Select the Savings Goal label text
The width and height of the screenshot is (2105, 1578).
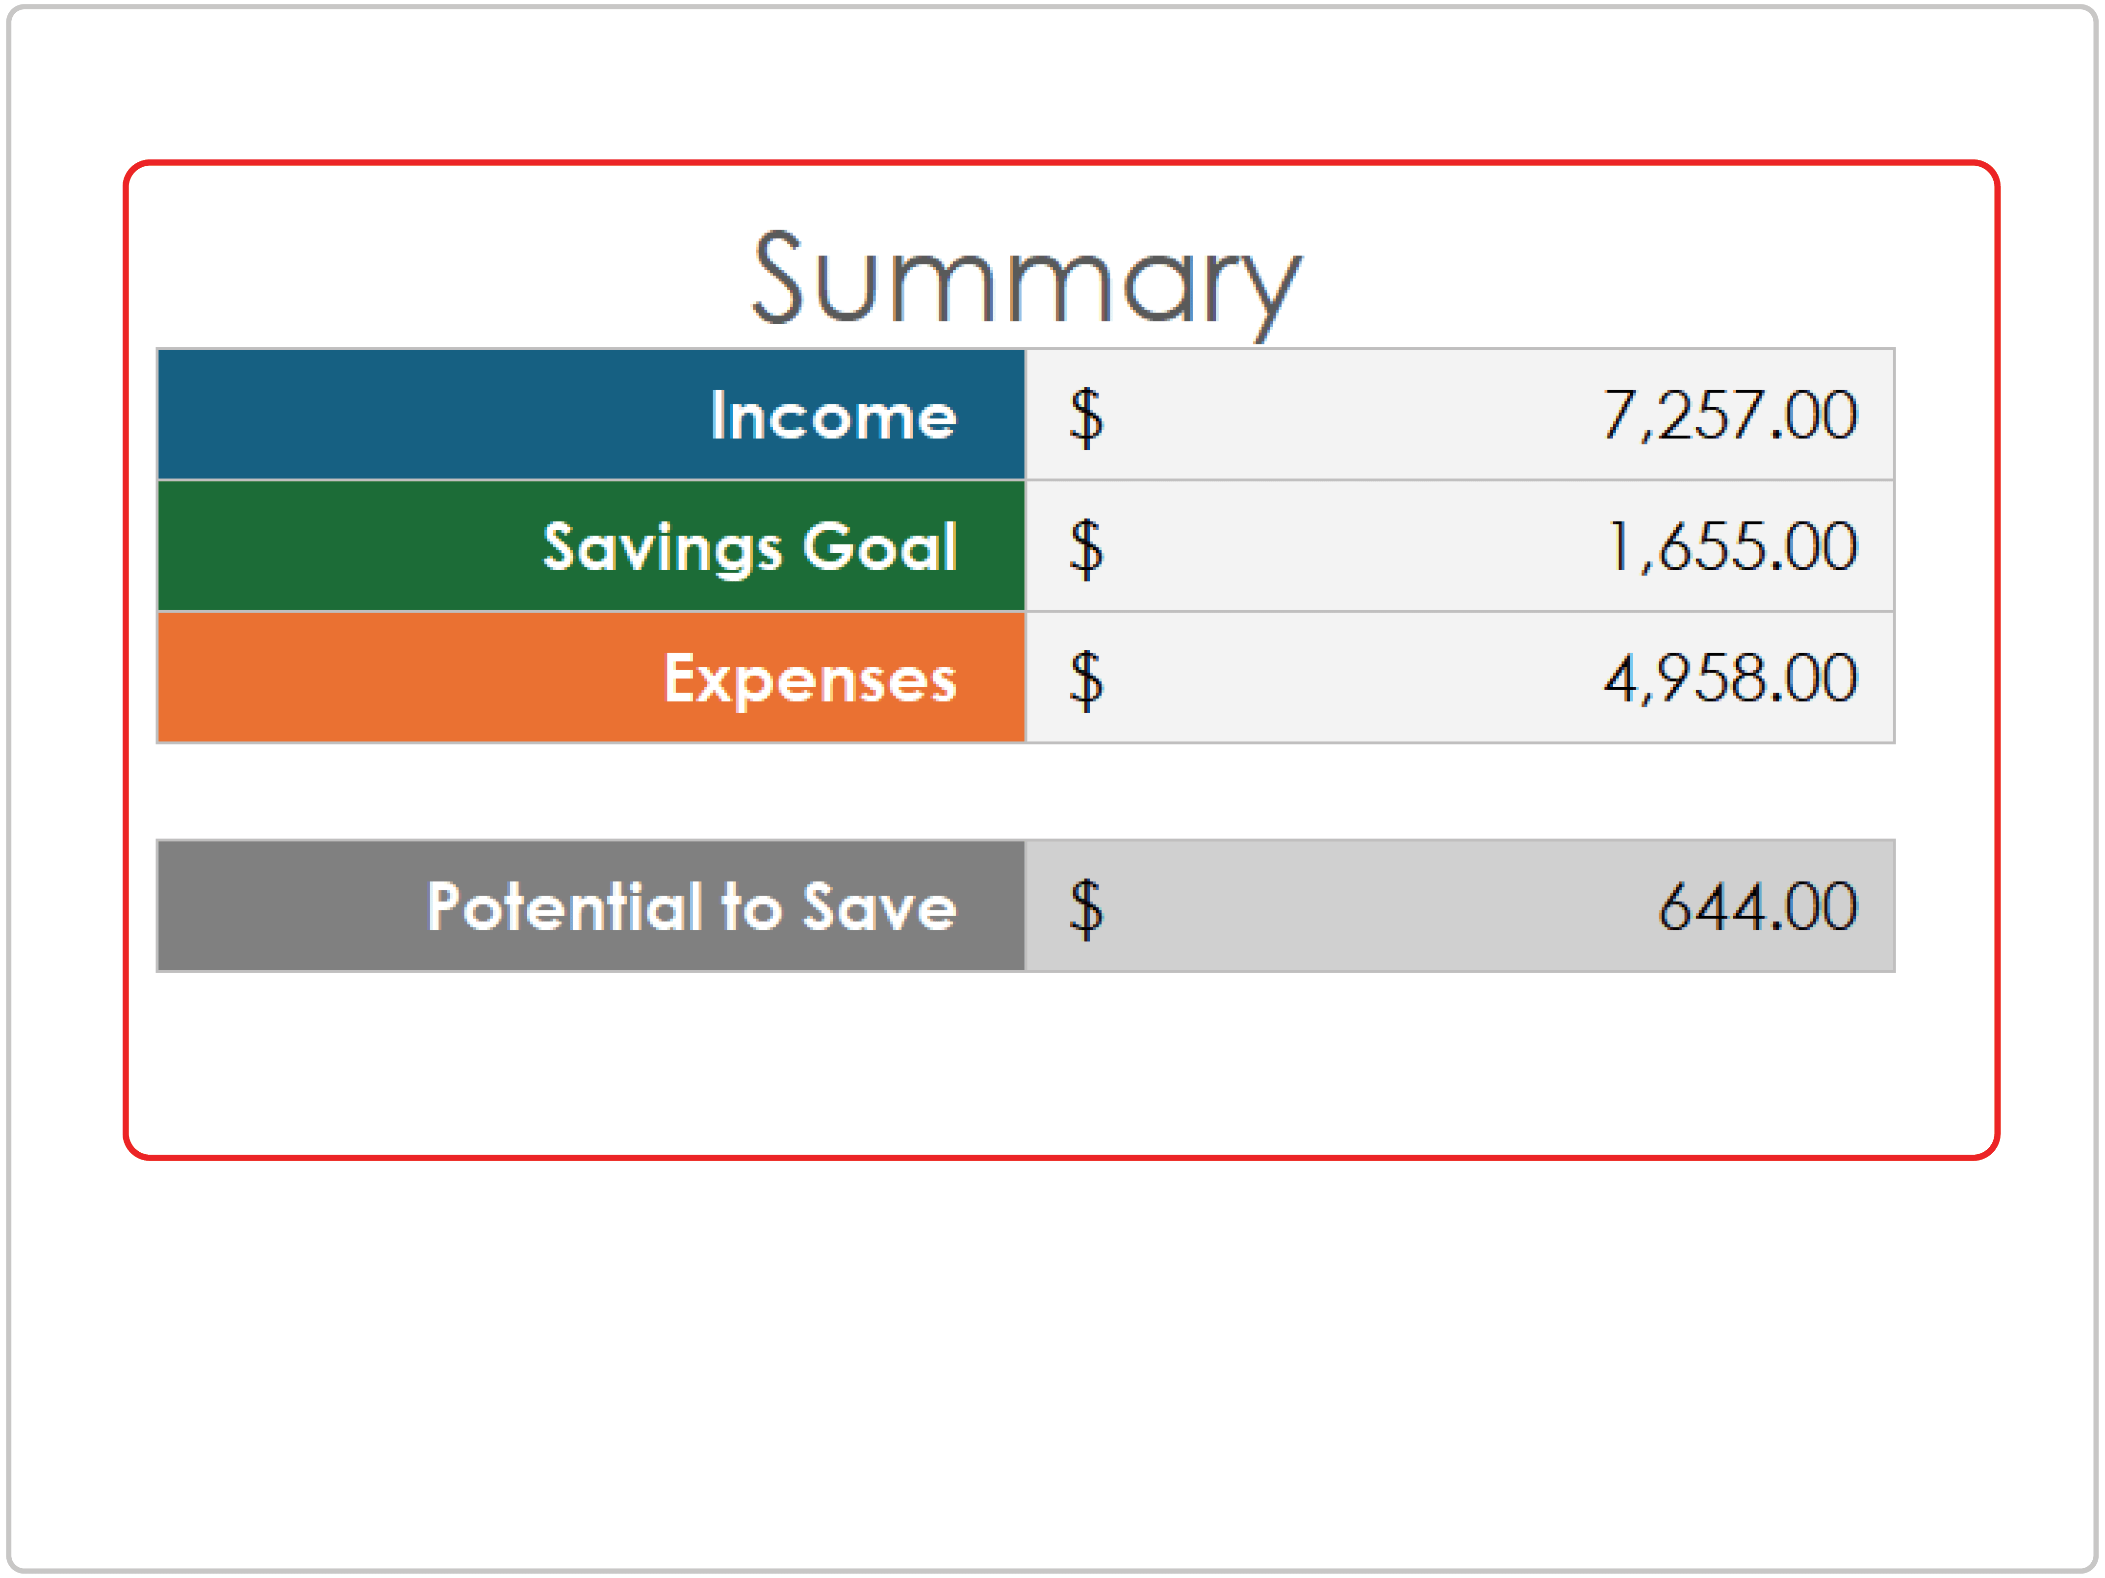tap(749, 547)
